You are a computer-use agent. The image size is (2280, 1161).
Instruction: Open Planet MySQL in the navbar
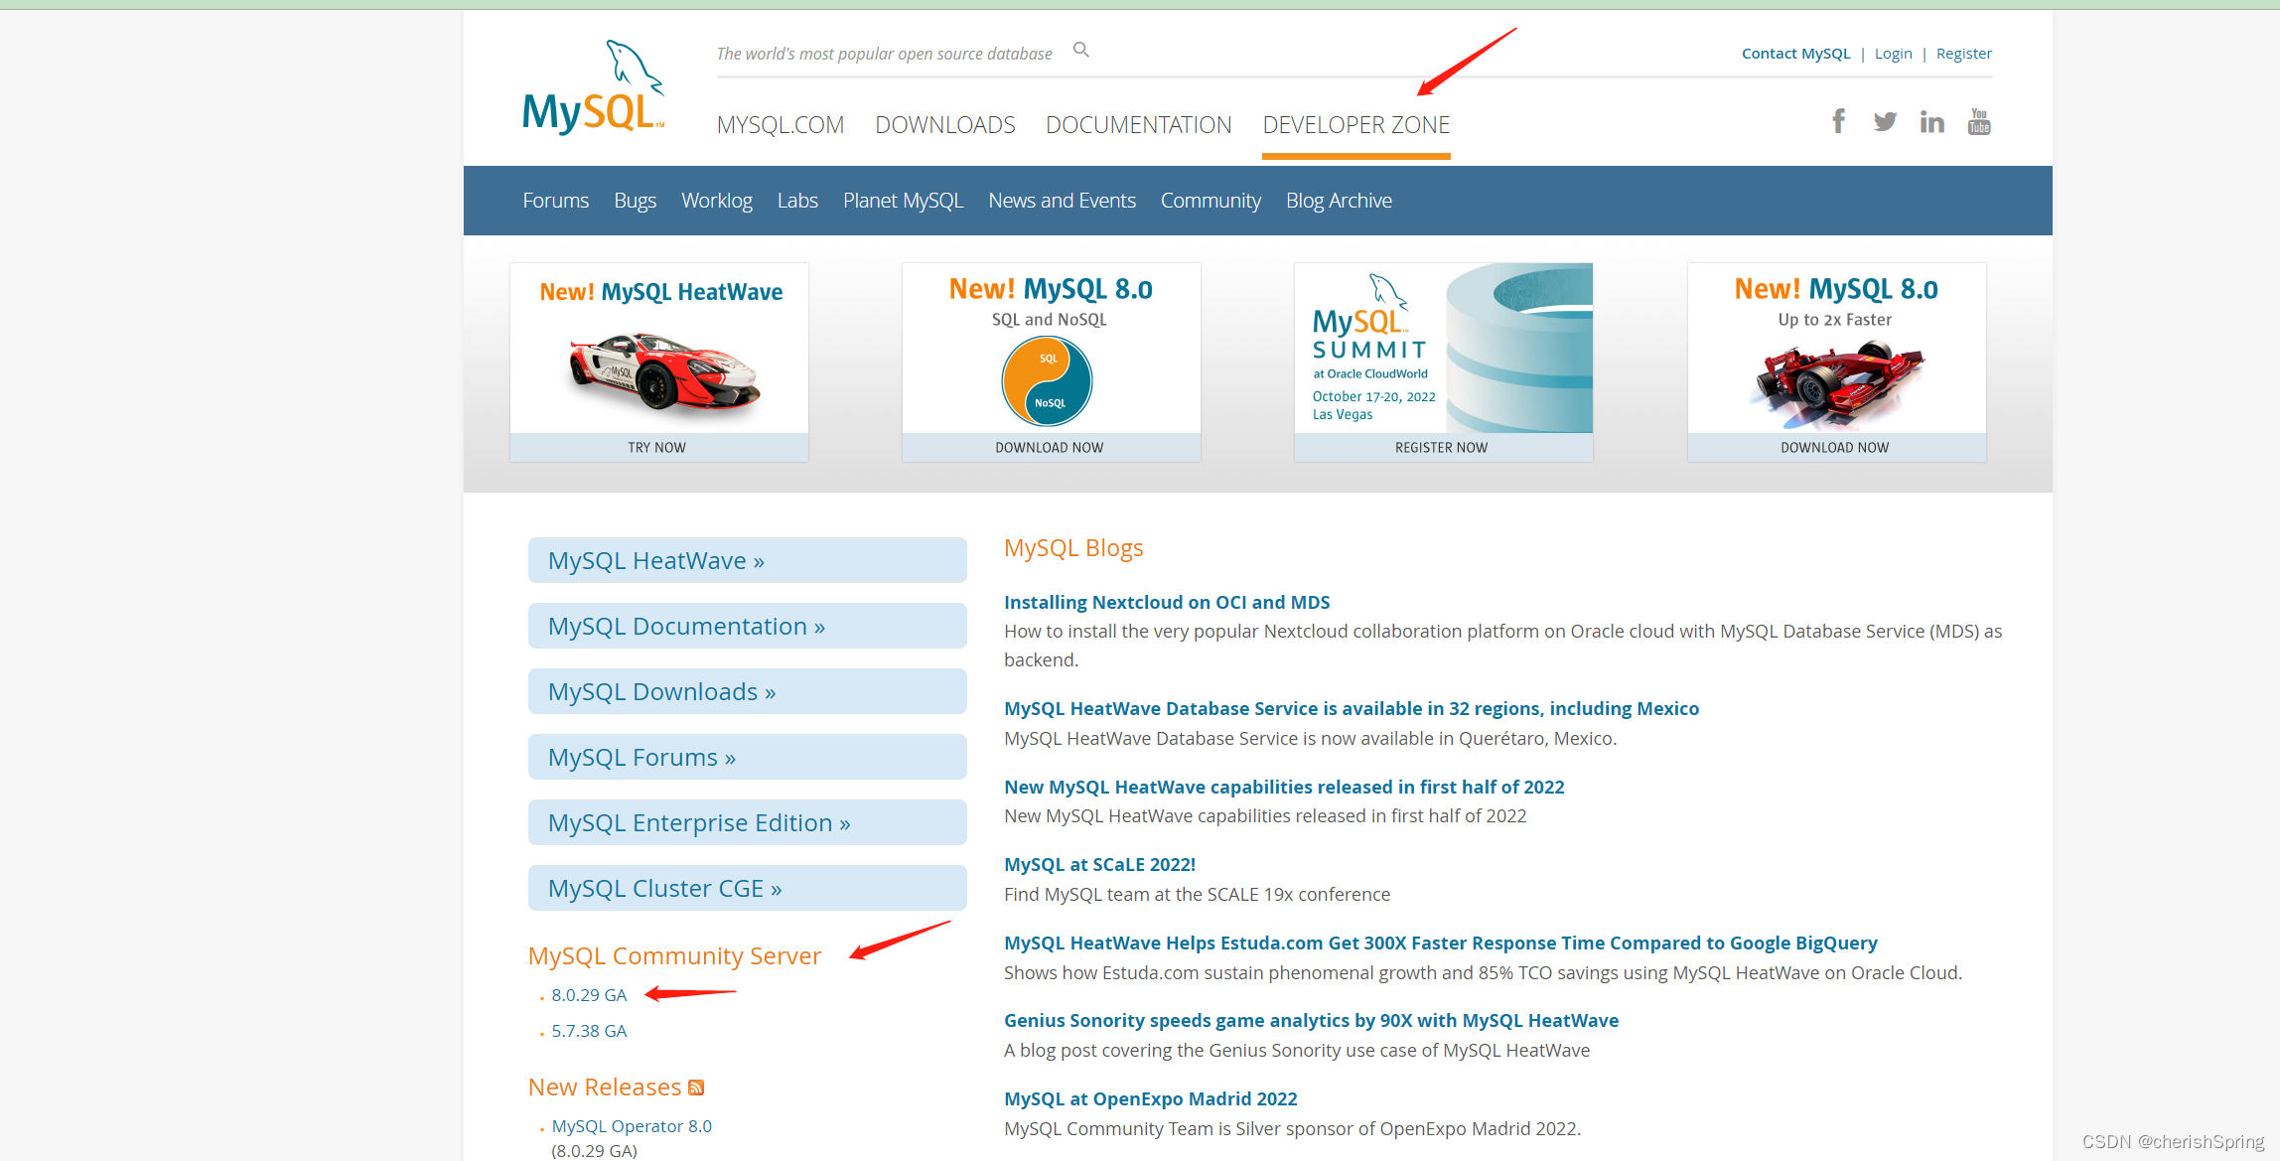click(904, 201)
